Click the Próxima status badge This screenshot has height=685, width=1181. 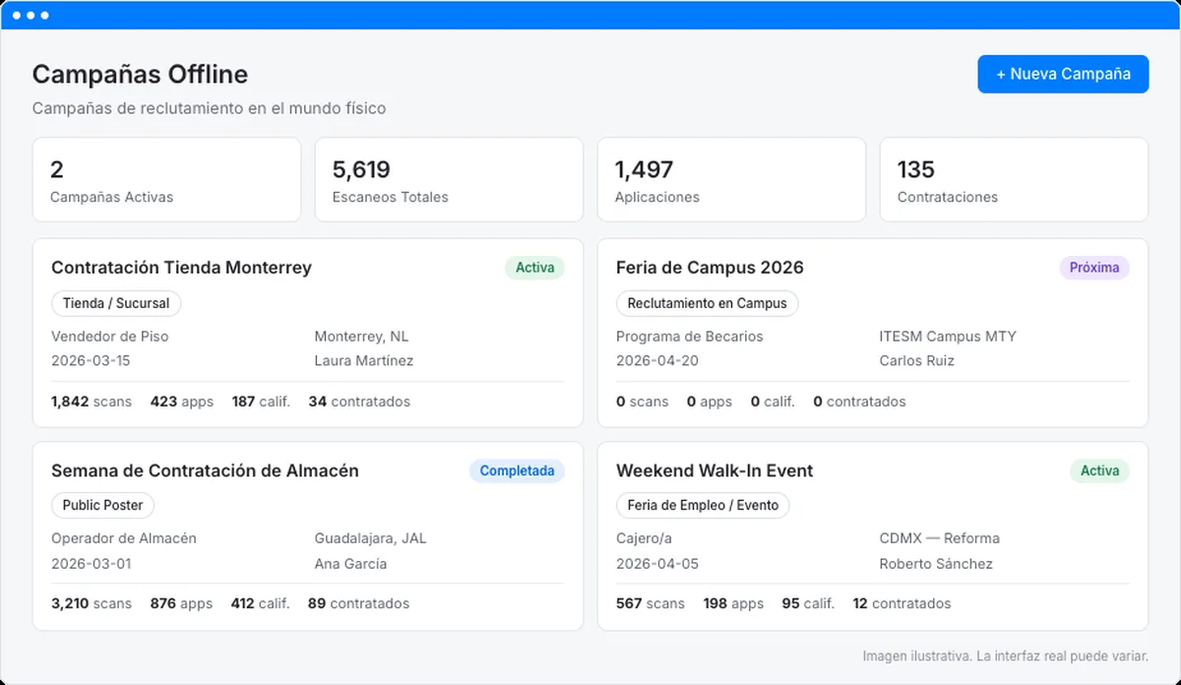click(1094, 268)
